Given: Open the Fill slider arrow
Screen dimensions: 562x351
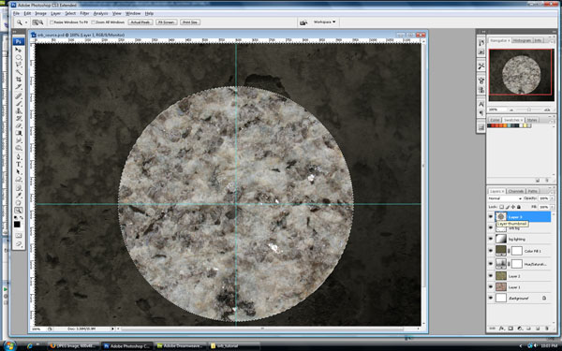Looking at the screenshot, I should [x=552, y=207].
